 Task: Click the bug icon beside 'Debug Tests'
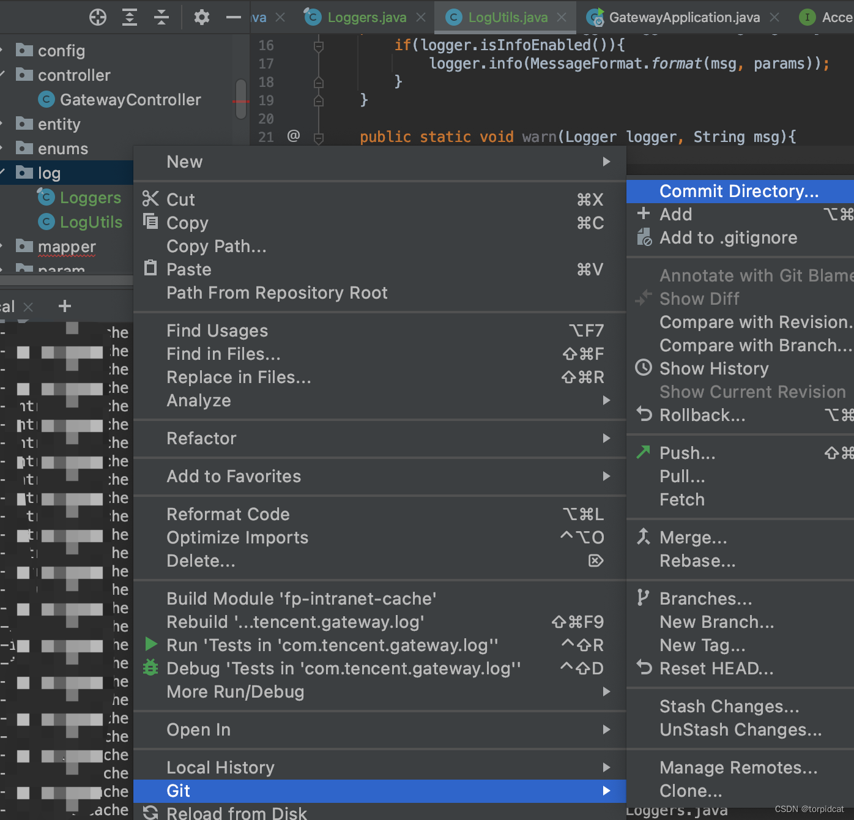tap(150, 668)
